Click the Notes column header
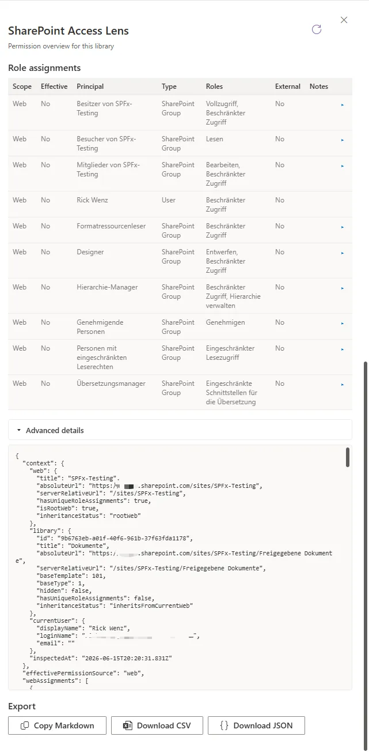This screenshot has height=752, width=369. pyautogui.click(x=319, y=87)
